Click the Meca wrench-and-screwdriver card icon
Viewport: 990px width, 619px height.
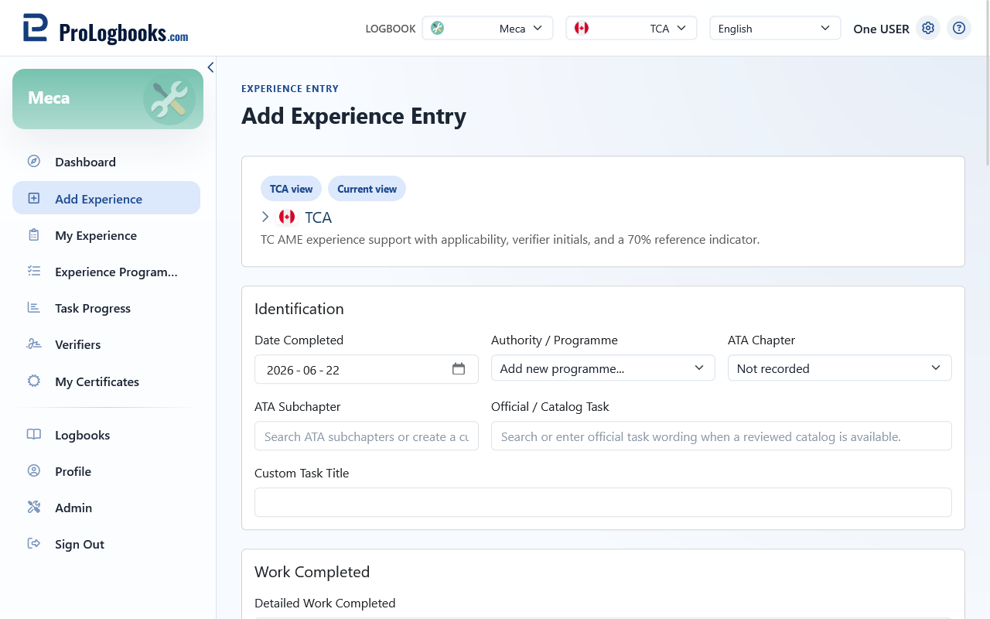pos(169,99)
